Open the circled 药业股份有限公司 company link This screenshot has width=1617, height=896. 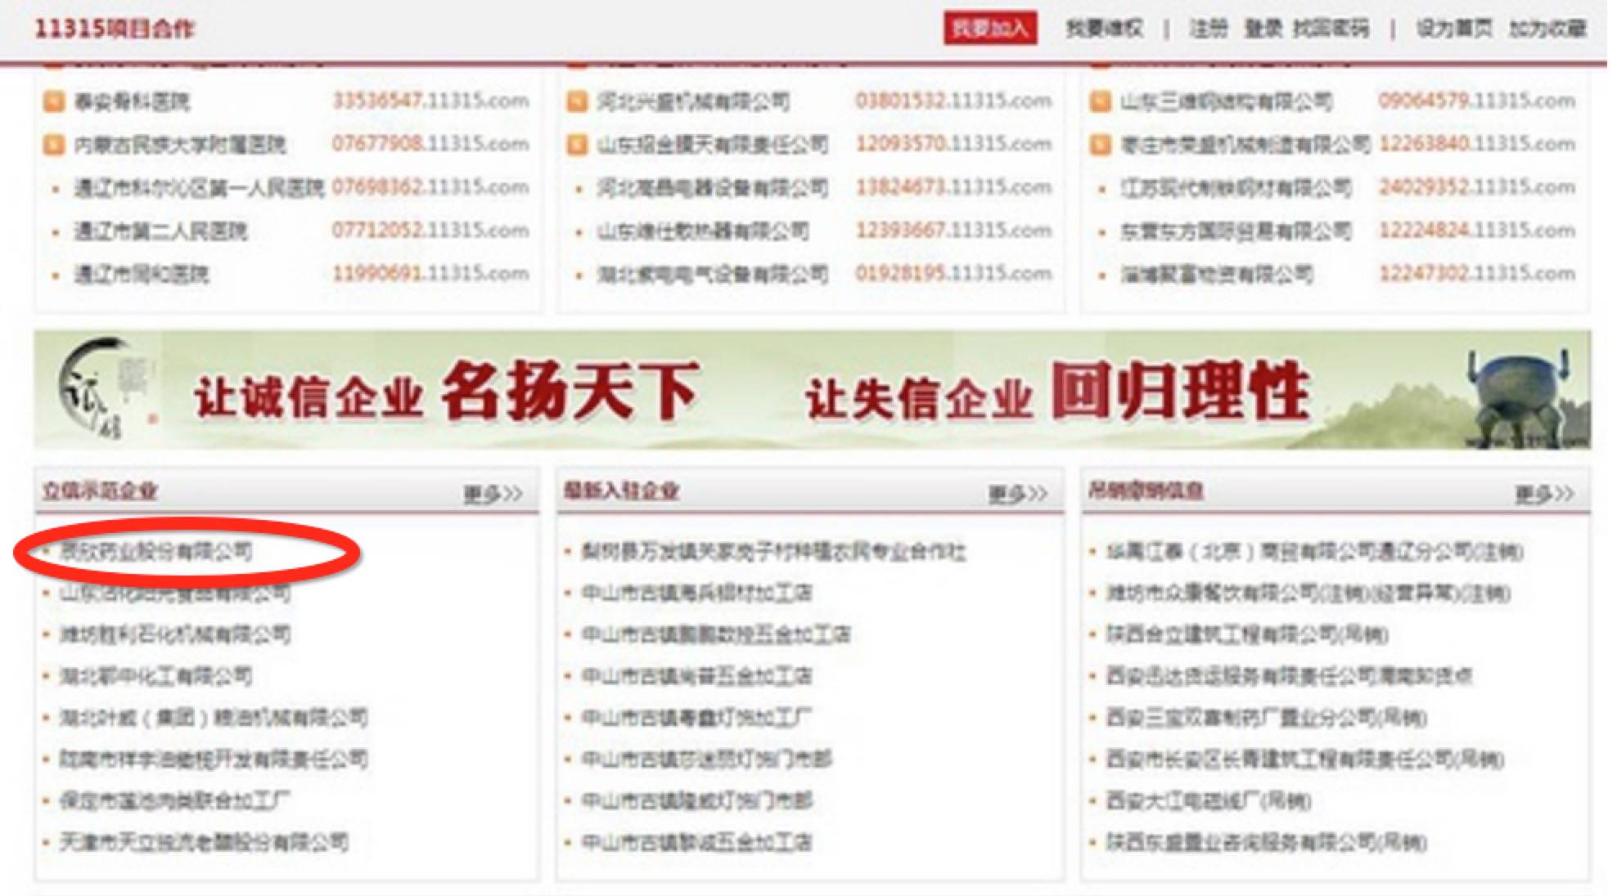(x=155, y=552)
